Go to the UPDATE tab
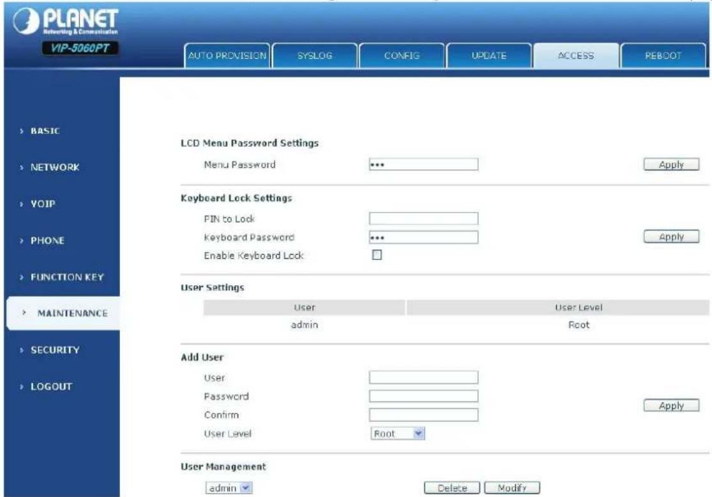 pos(489,56)
